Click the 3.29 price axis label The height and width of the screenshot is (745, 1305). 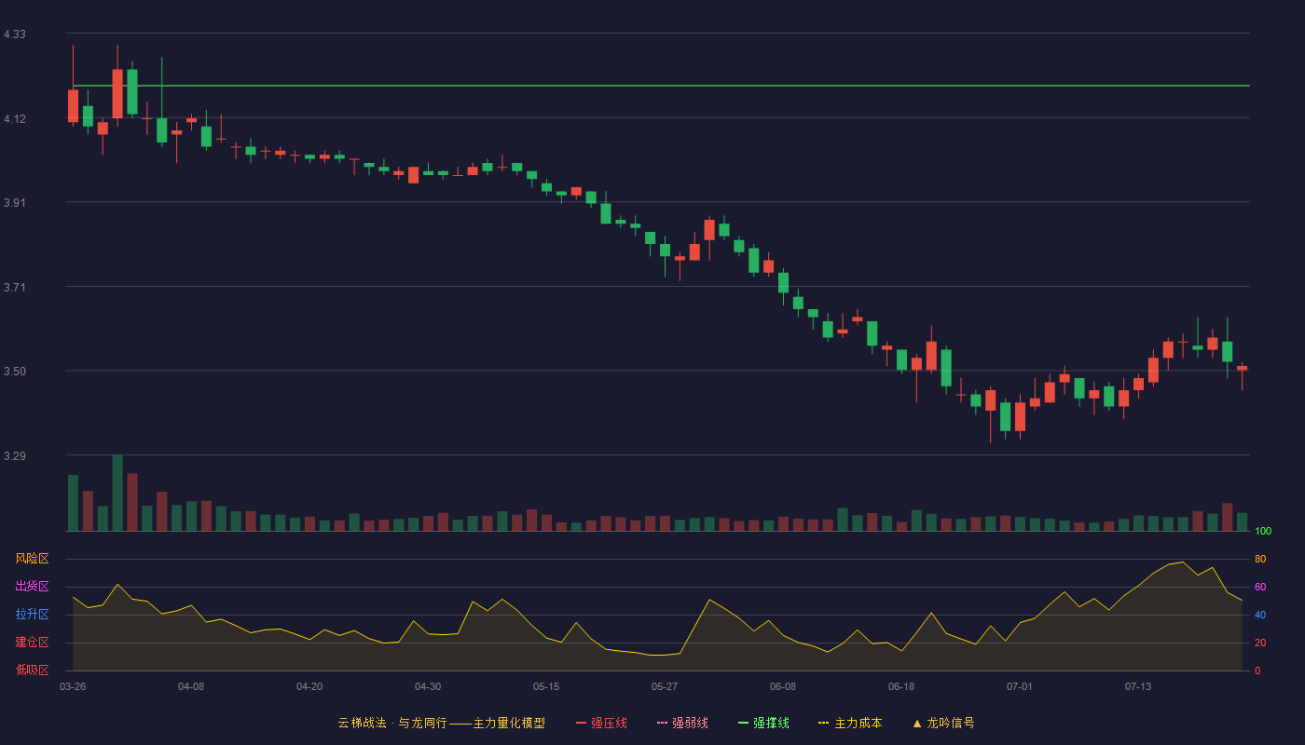pyautogui.click(x=15, y=456)
